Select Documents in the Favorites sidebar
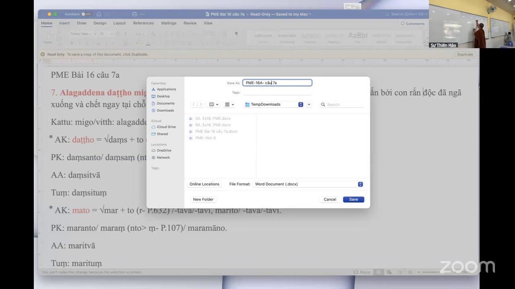 click(x=163, y=104)
